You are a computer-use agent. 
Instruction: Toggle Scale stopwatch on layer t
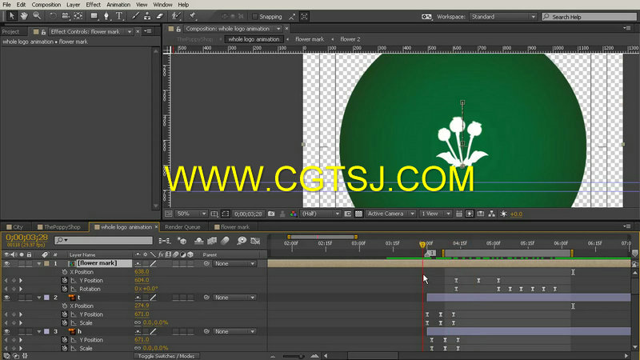tap(65, 323)
